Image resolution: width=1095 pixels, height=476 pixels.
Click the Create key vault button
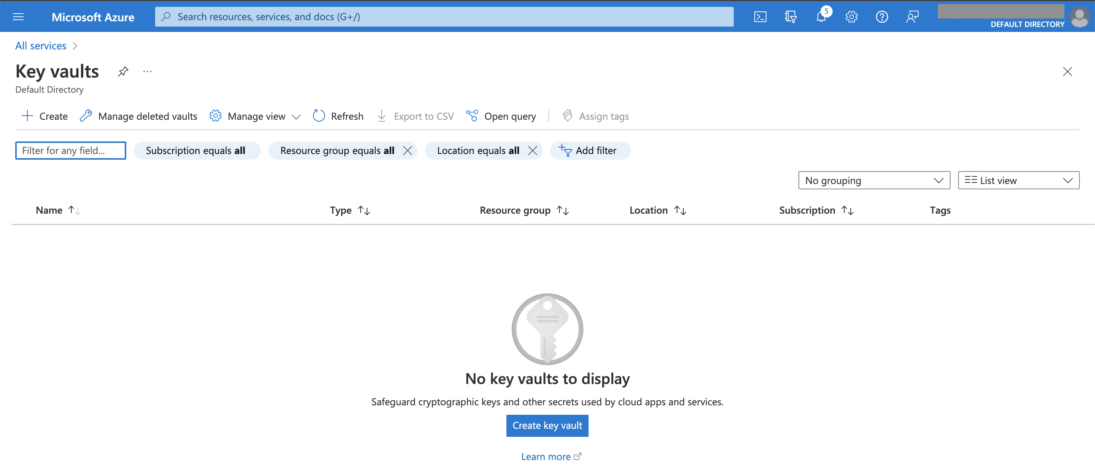[x=547, y=425]
